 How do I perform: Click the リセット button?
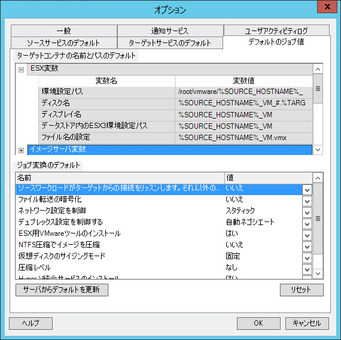click(x=302, y=290)
